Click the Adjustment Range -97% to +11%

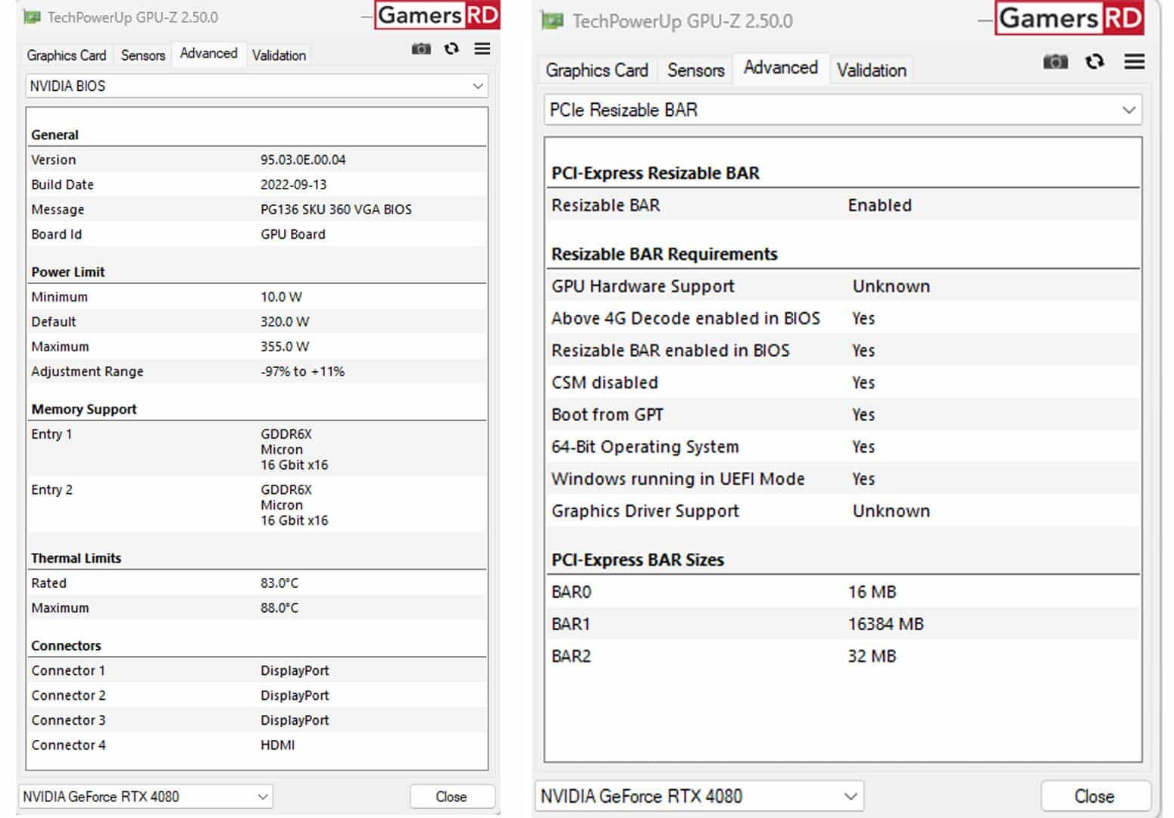302,372
